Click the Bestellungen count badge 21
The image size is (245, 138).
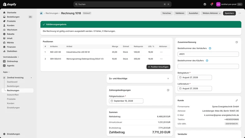coord(30,17)
